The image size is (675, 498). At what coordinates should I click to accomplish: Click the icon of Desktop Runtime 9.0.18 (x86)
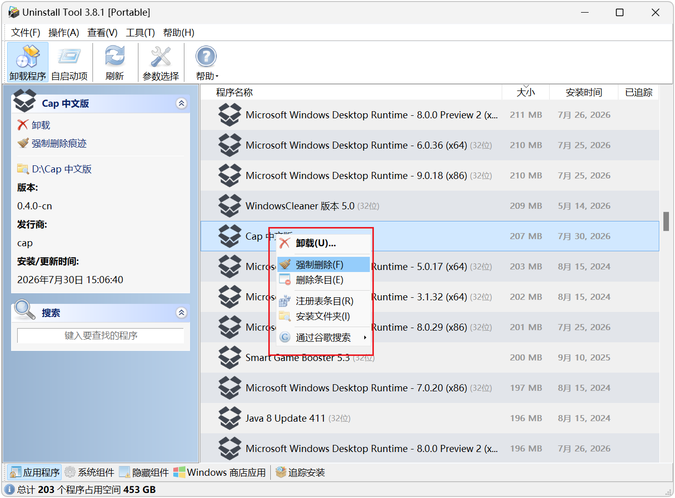click(x=230, y=175)
